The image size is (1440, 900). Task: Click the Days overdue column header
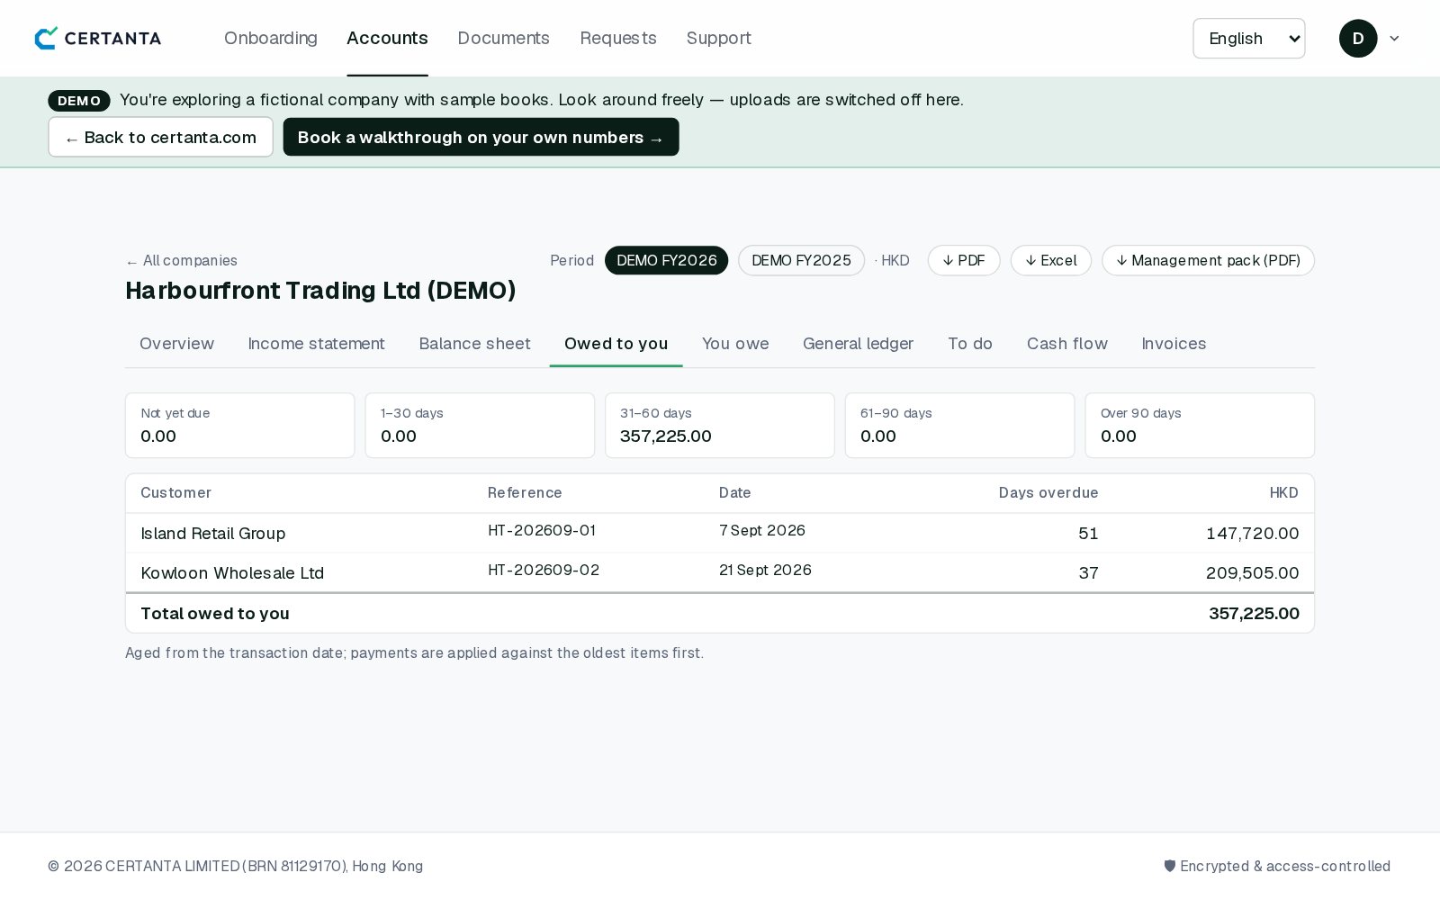coord(1048,493)
